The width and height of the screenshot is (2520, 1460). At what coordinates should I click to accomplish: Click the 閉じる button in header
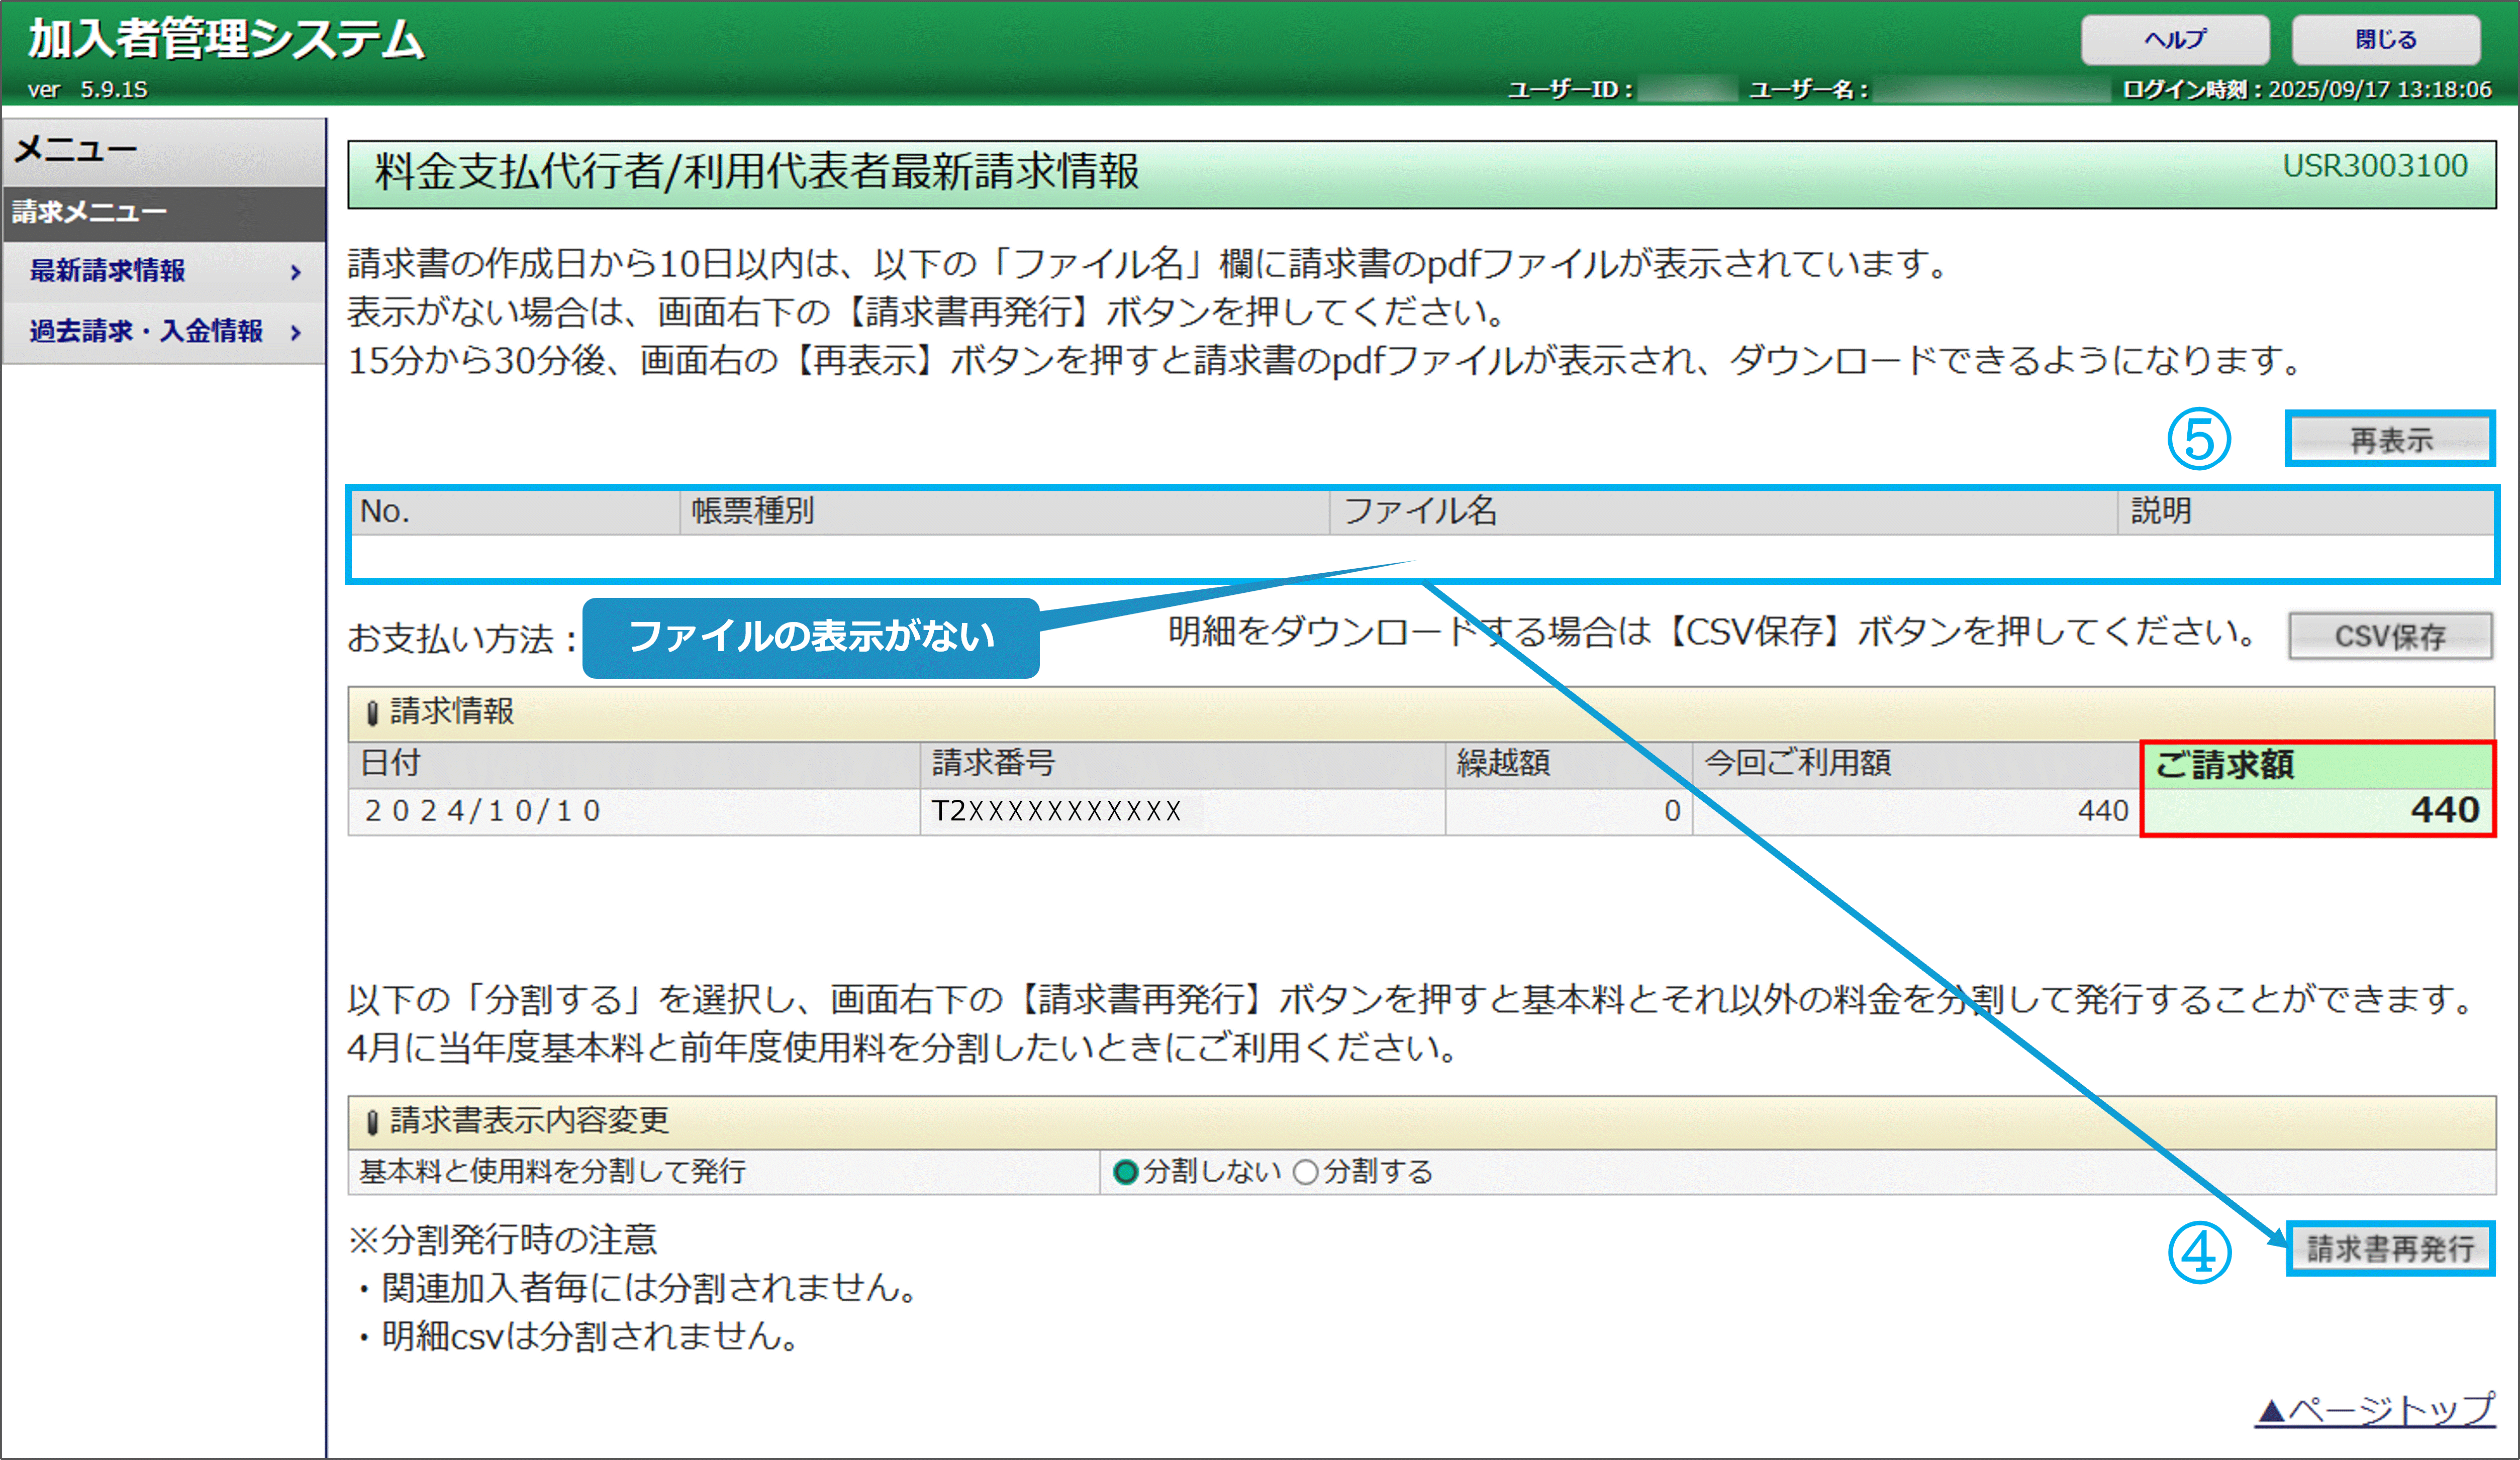[x=2385, y=40]
